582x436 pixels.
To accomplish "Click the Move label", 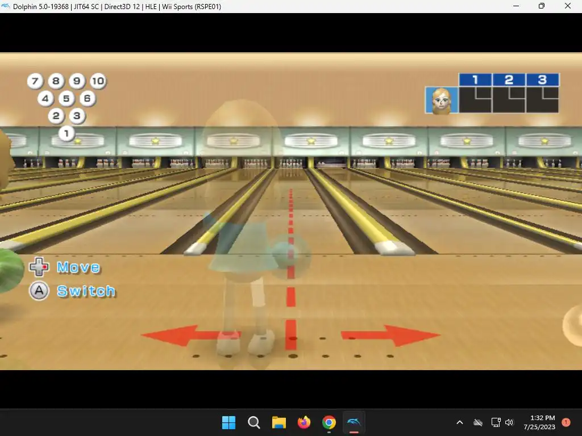I will [x=78, y=267].
